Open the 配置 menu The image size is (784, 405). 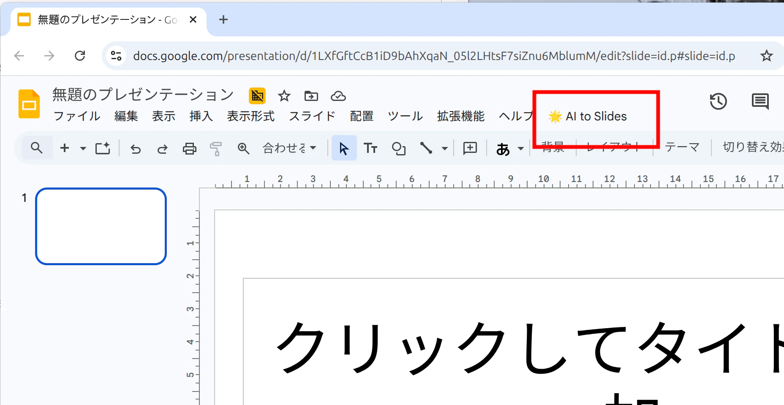coord(362,116)
